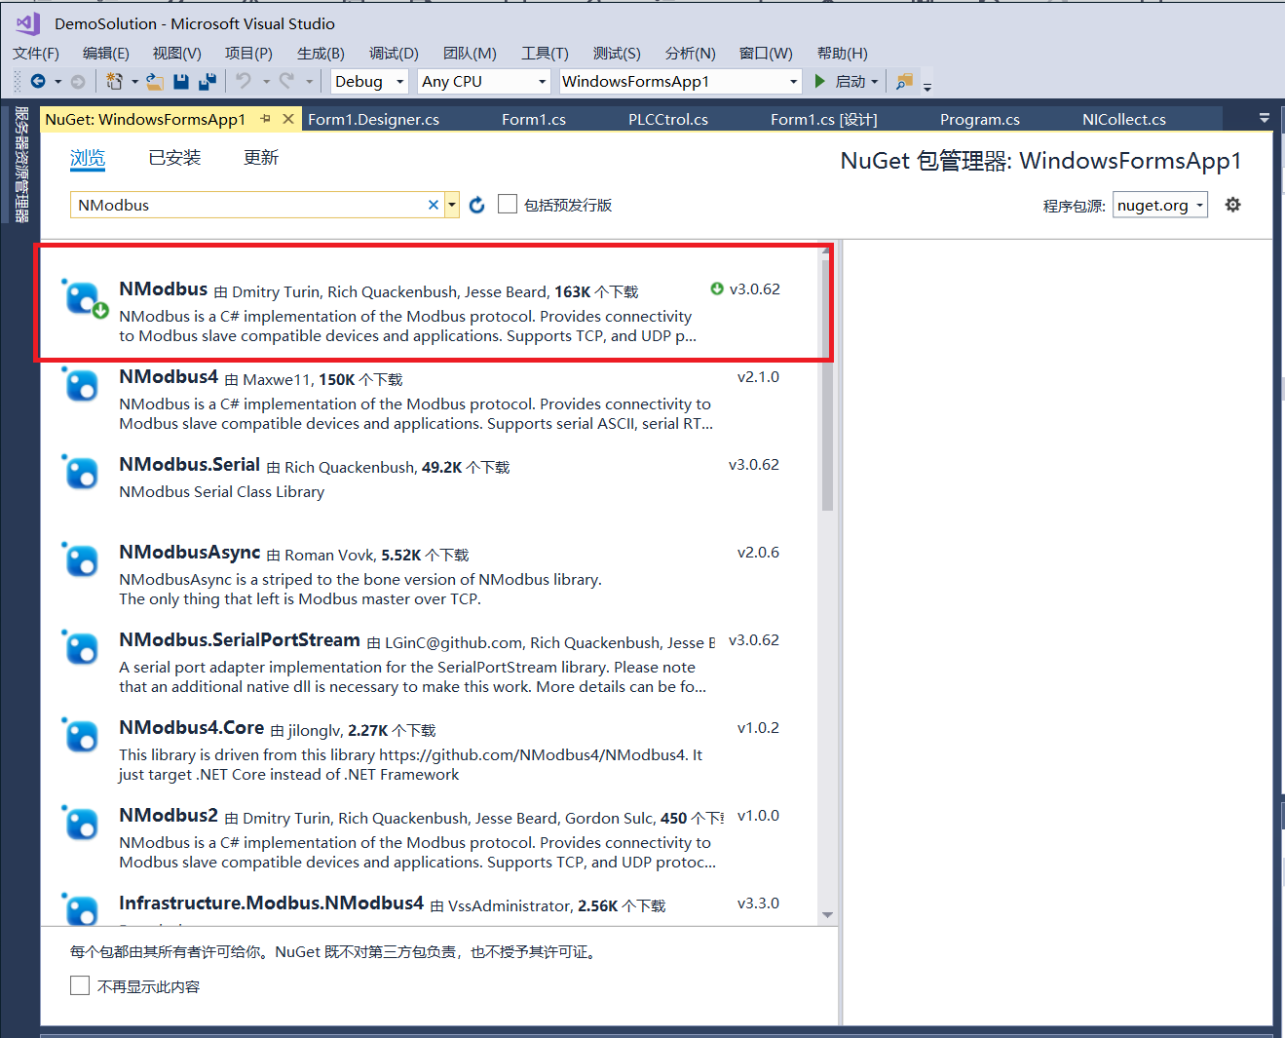Screen dimensions: 1285x1038
Task: Expand the Start button dropdown arrow
Action: click(875, 82)
